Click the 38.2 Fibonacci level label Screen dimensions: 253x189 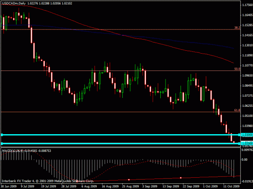tap(237, 28)
